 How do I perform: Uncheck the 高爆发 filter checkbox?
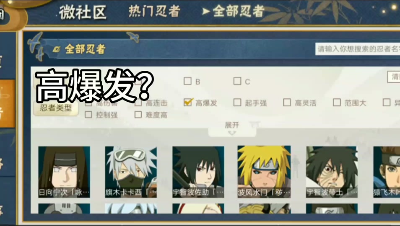(188, 102)
